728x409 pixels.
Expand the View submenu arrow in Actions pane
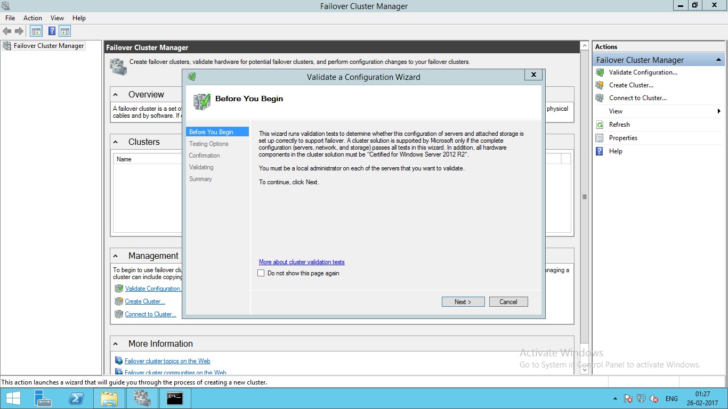pos(719,111)
